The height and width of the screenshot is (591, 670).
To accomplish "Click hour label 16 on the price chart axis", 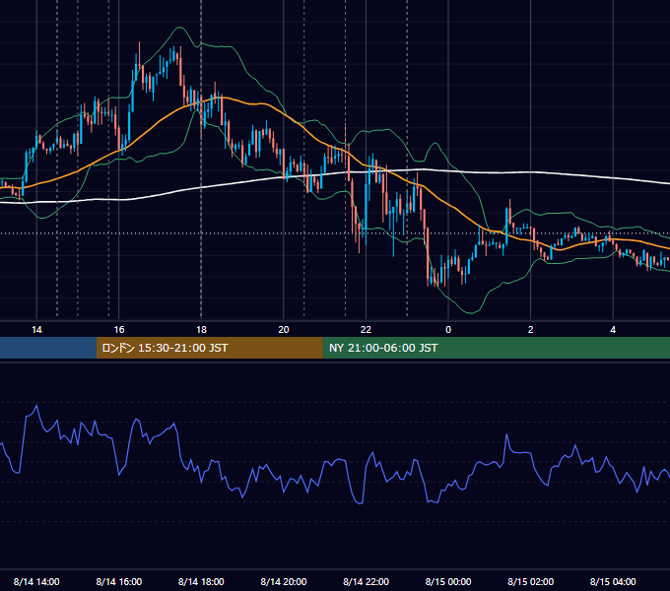I will [119, 329].
